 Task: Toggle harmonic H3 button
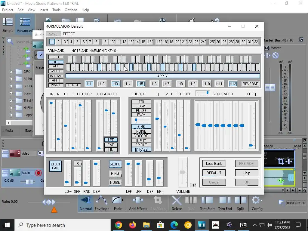115,84
